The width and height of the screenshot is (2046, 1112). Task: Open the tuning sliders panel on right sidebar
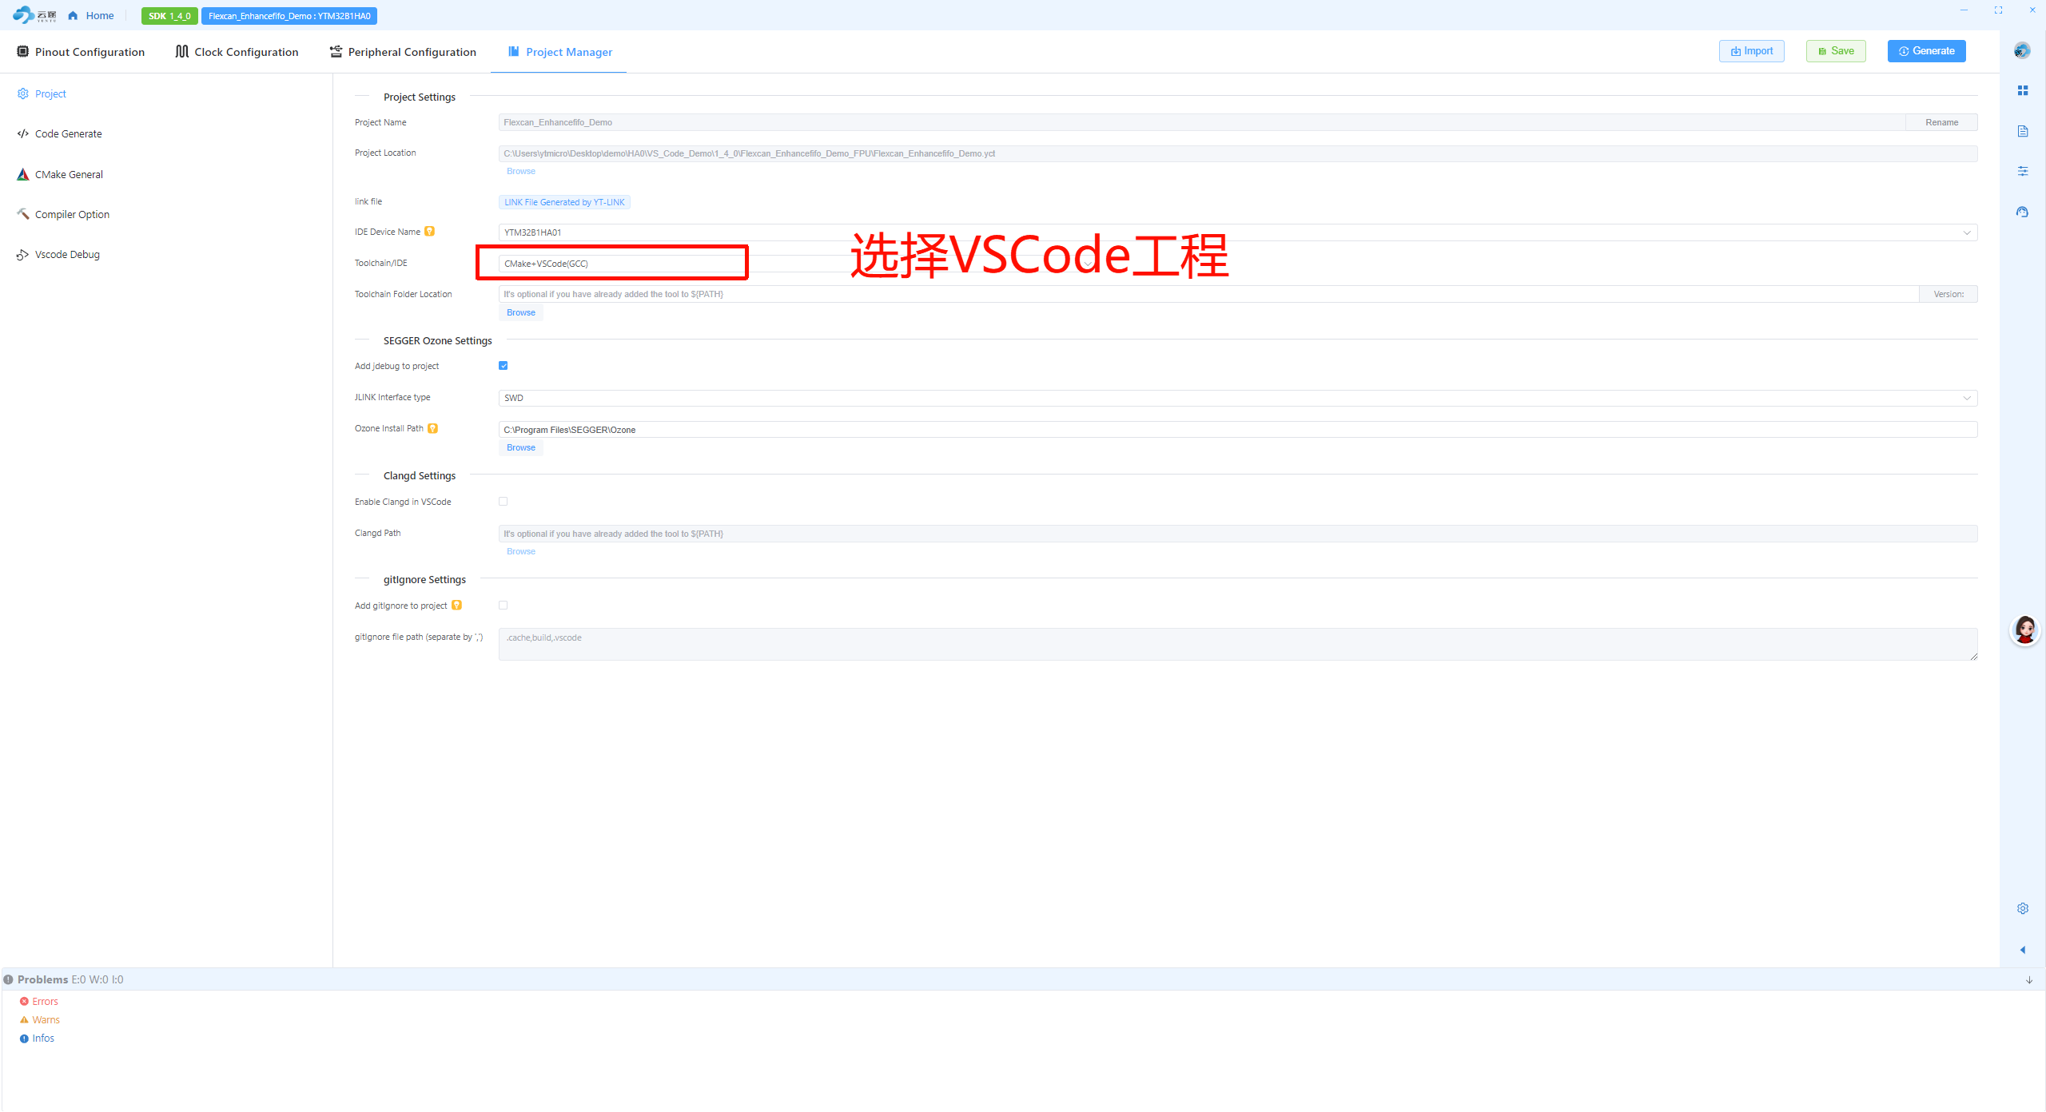click(2023, 171)
